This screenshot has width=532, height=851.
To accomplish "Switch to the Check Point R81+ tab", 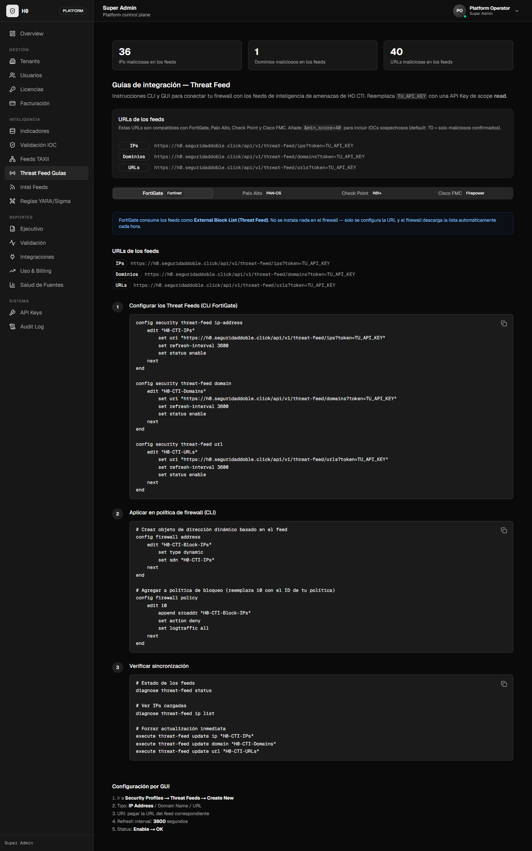I will [x=362, y=193].
